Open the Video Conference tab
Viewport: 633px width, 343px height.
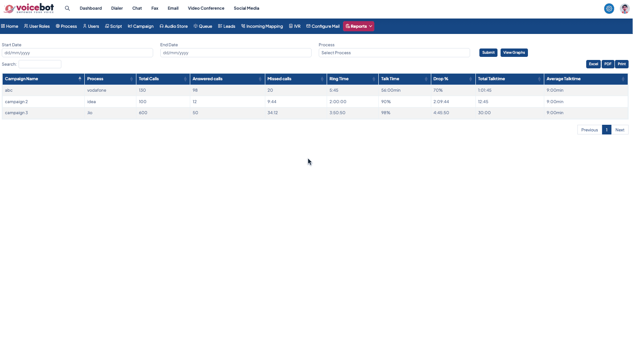click(x=206, y=8)
